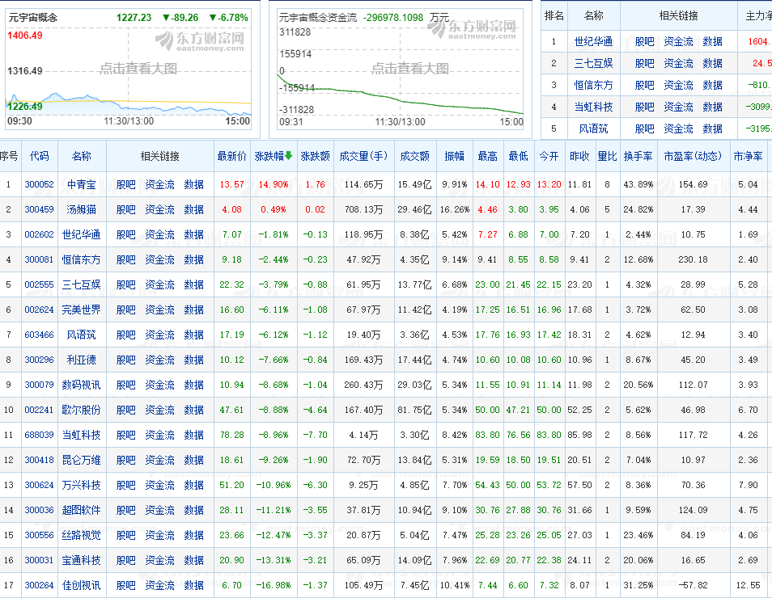Open stock code 300081 link
The width and height of the screenshot is (772, 598).
pyautogui.click(x=40, y=259)
